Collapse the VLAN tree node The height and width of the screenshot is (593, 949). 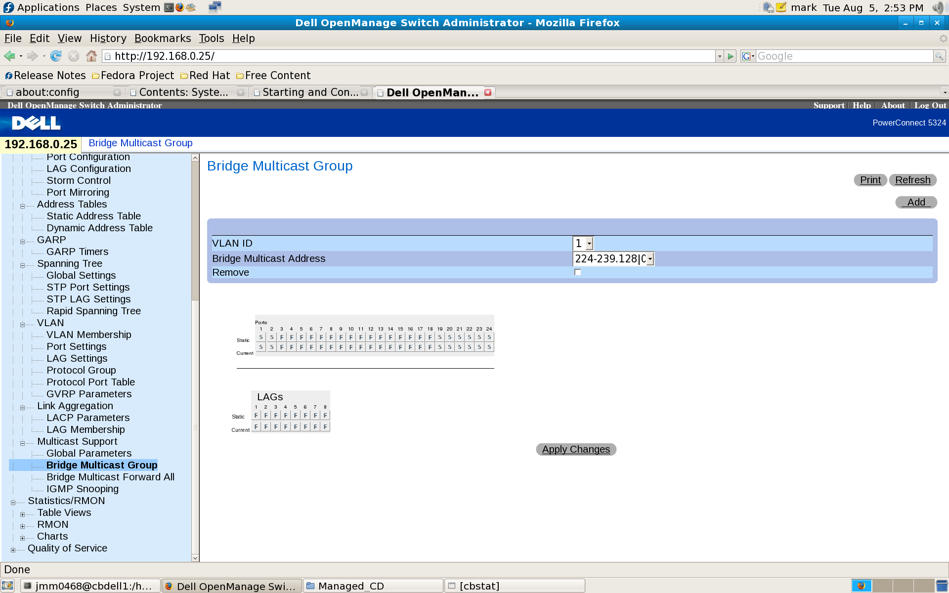(22, 325)
